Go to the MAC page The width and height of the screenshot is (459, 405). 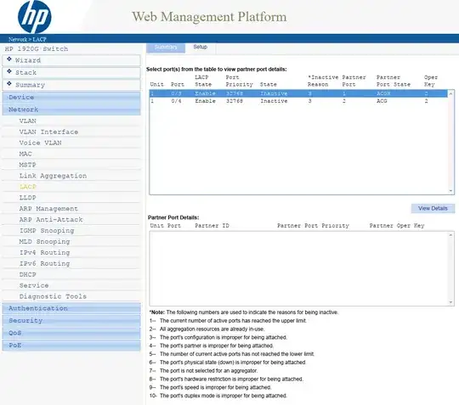coord(25,154)
